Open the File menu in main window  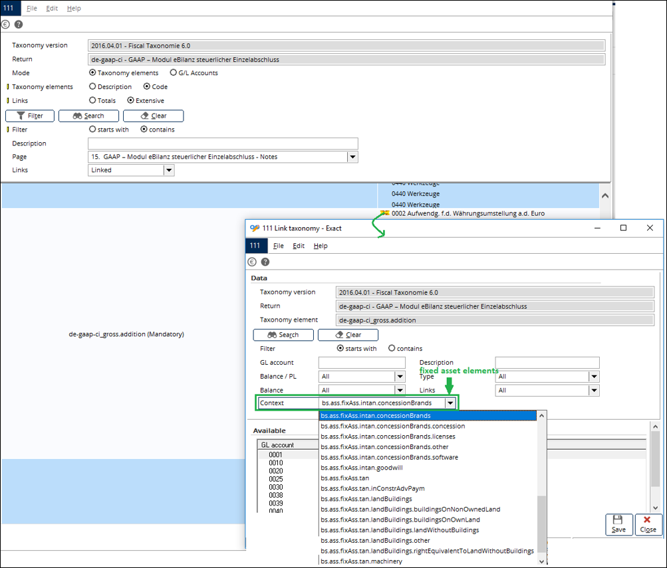pos(31,9)
